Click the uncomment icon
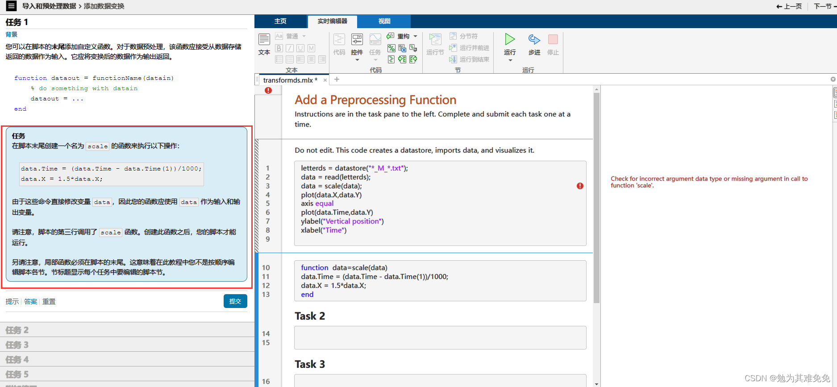The image size is (837, 387). [x=402, y=48]
